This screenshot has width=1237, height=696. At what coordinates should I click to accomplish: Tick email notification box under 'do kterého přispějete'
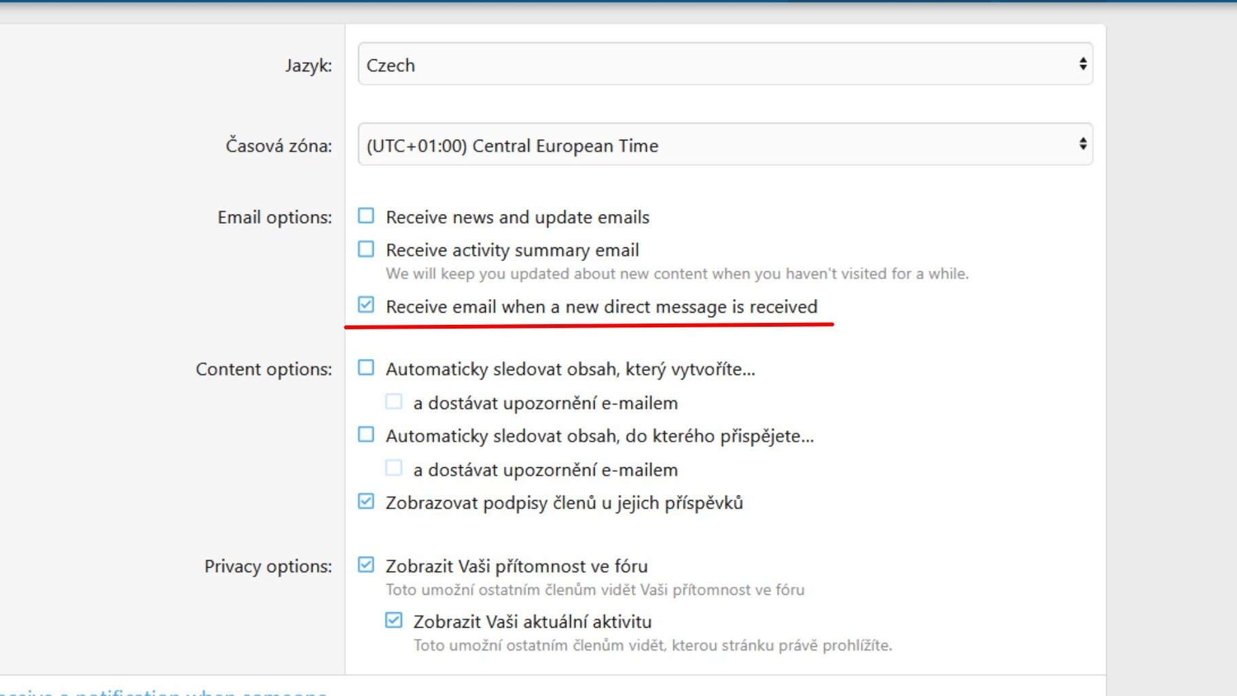pos(394,468)
